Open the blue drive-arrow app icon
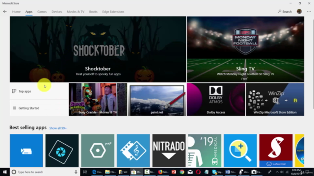 coord(26,151)
